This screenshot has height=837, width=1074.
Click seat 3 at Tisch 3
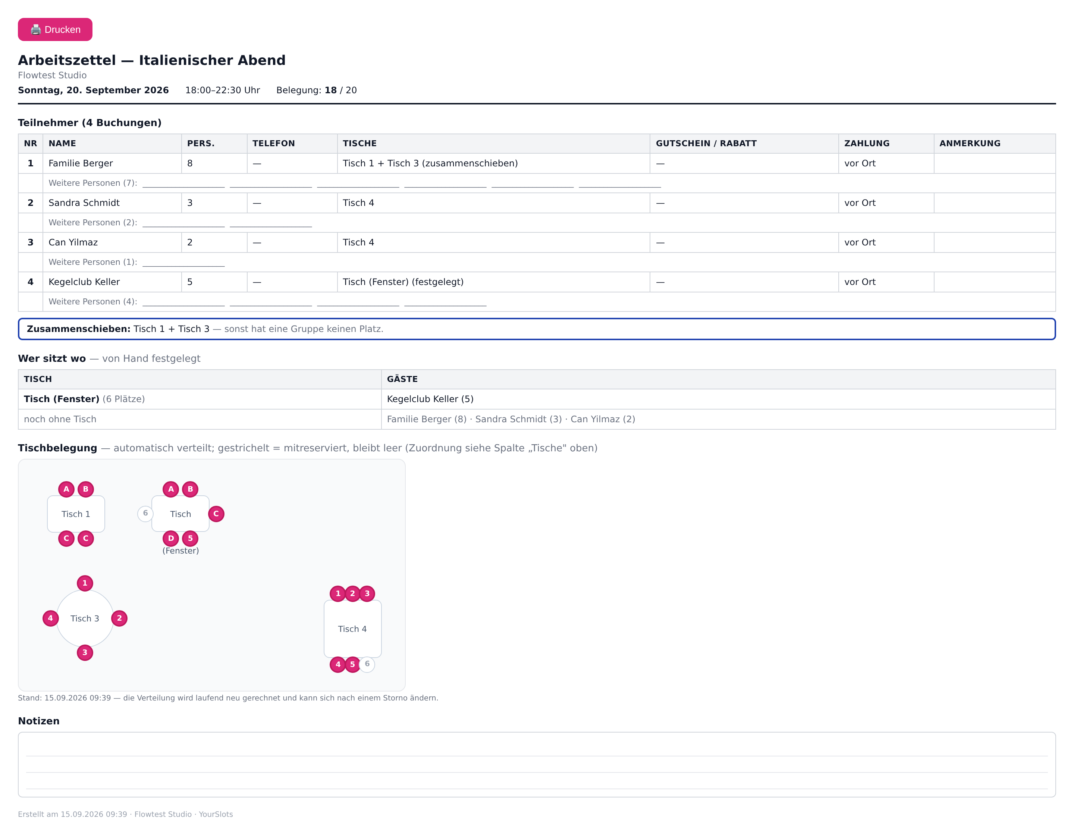coord(85,653)
